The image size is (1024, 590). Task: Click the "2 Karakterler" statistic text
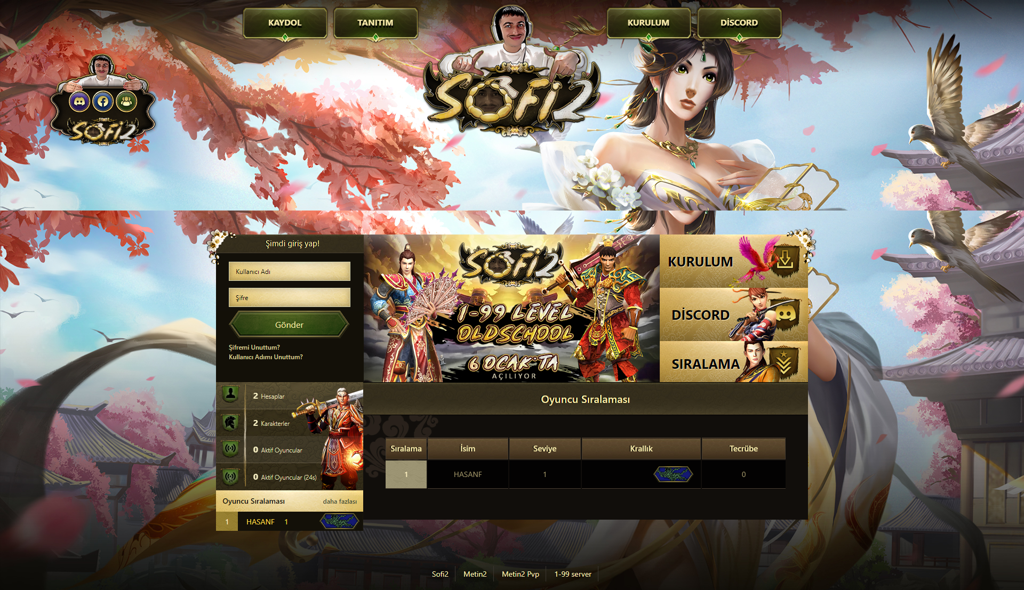tap(271, 423)
